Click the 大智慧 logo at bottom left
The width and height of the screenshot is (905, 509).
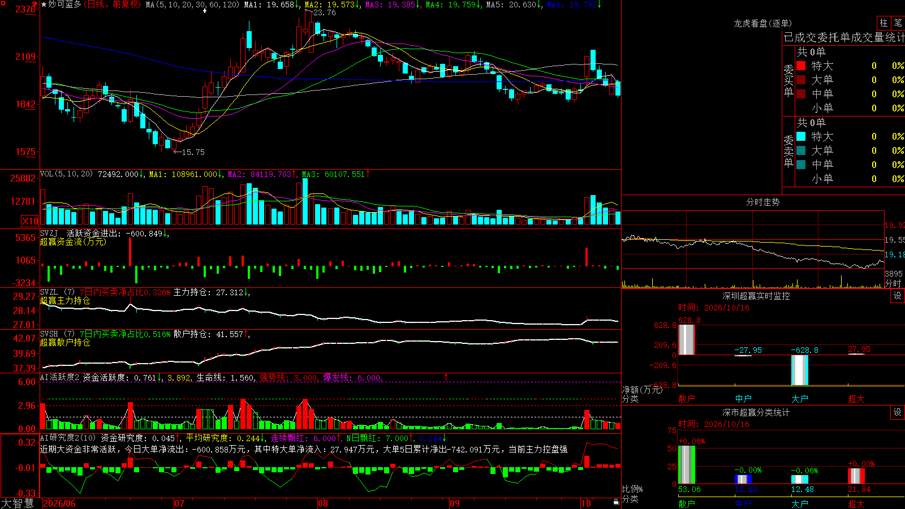tap(18, 503)
